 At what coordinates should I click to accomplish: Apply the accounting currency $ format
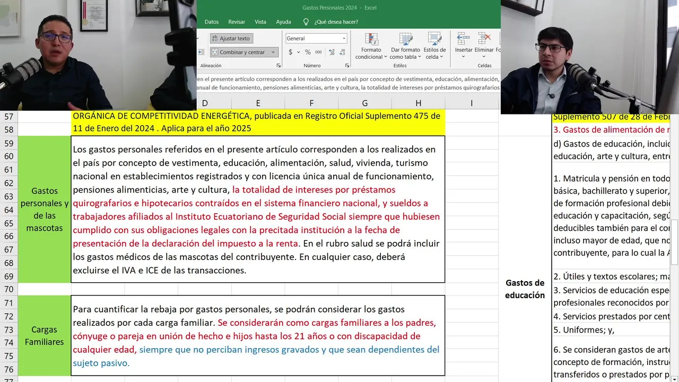pyautogui.click(x=291, y=52)
